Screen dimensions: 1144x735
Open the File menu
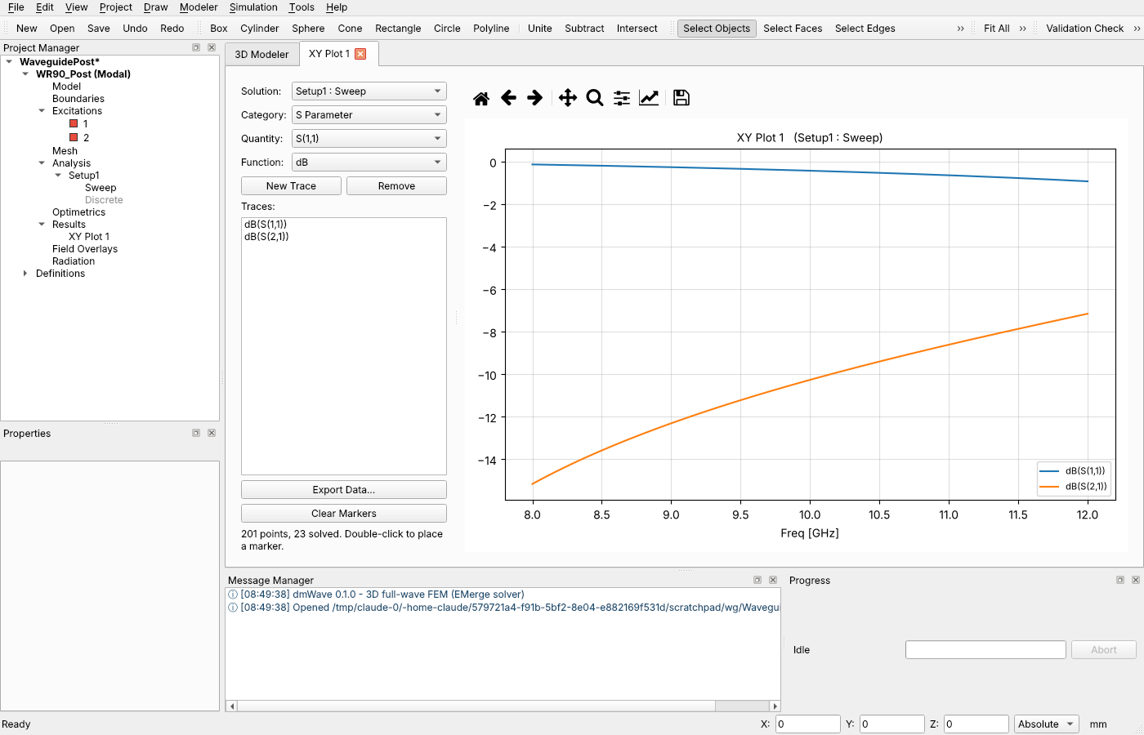[x=16, y=7]
